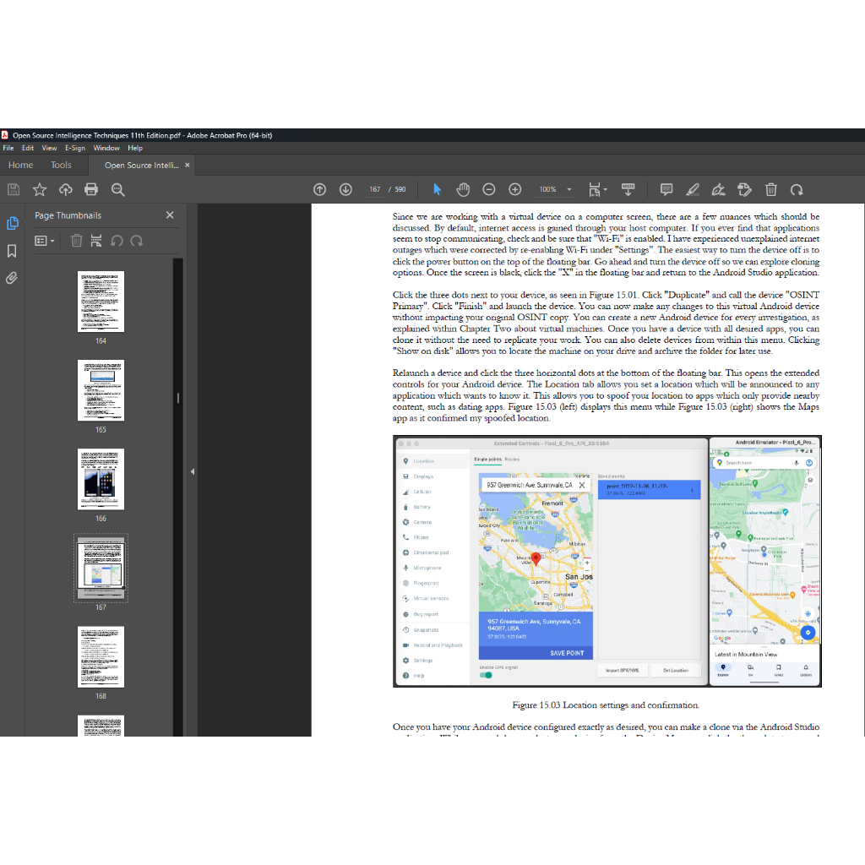The height and width of the screenshot is (865, 865).
Task: Open the Bookmarks side panel
Action: [12, 251]
